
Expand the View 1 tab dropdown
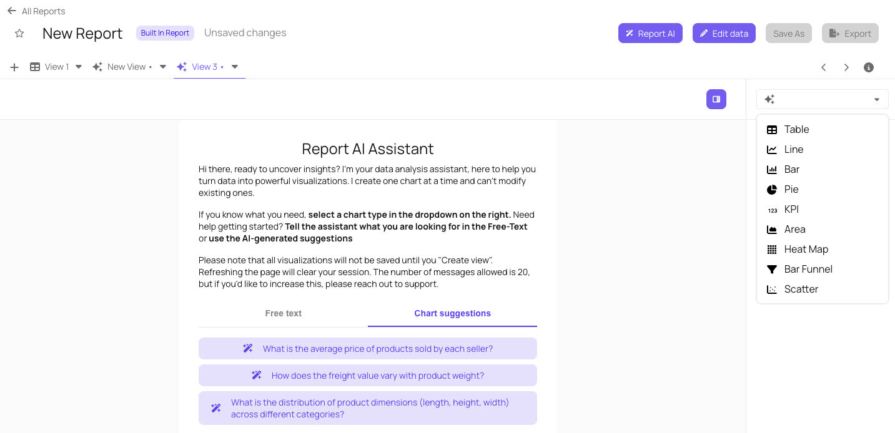78,67
